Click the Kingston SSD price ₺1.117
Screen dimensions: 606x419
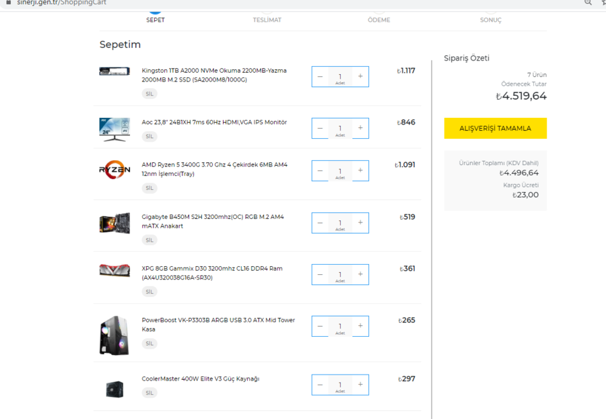point(406,71)
